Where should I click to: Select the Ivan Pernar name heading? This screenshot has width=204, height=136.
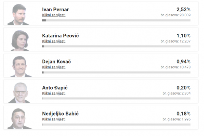pyautogui.click(x=55, y=9)
